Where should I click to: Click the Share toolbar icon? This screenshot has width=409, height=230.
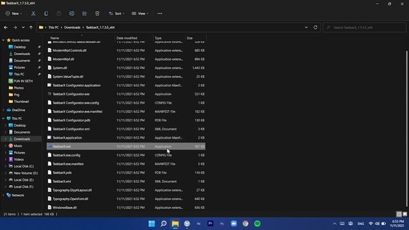pyautogui.click(x=84, y=13)
